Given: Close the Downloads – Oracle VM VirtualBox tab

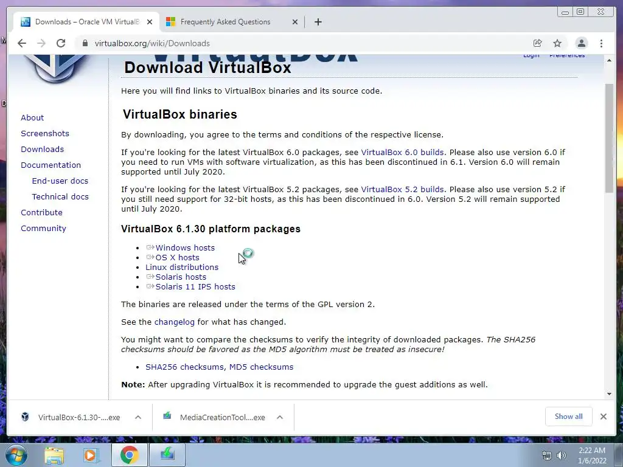Looking at the screenshot, I should click(150, 22).
